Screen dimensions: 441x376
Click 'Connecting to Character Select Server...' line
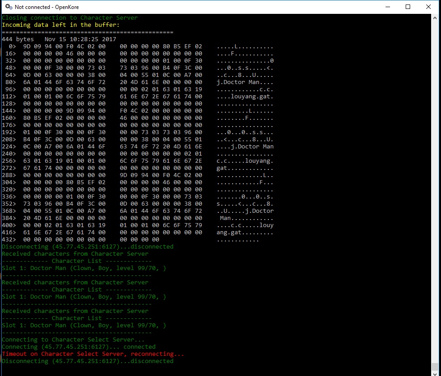[x=73, y=339]
